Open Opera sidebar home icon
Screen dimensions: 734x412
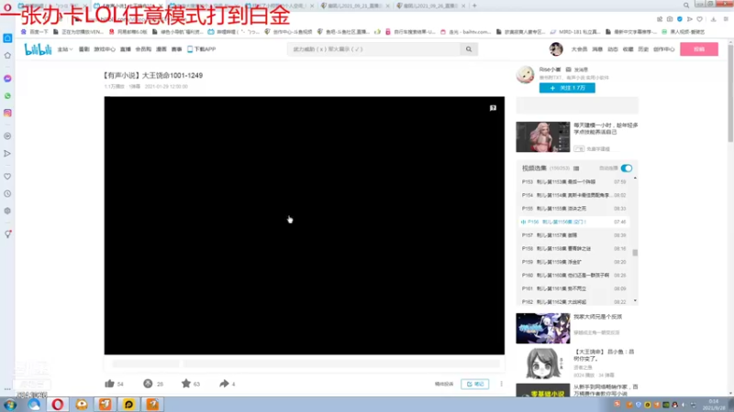click(x=7, y=55)
